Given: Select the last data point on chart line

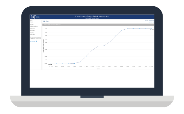Looking at the screenshot, I should pyautogui.click(x=151, y=29).
